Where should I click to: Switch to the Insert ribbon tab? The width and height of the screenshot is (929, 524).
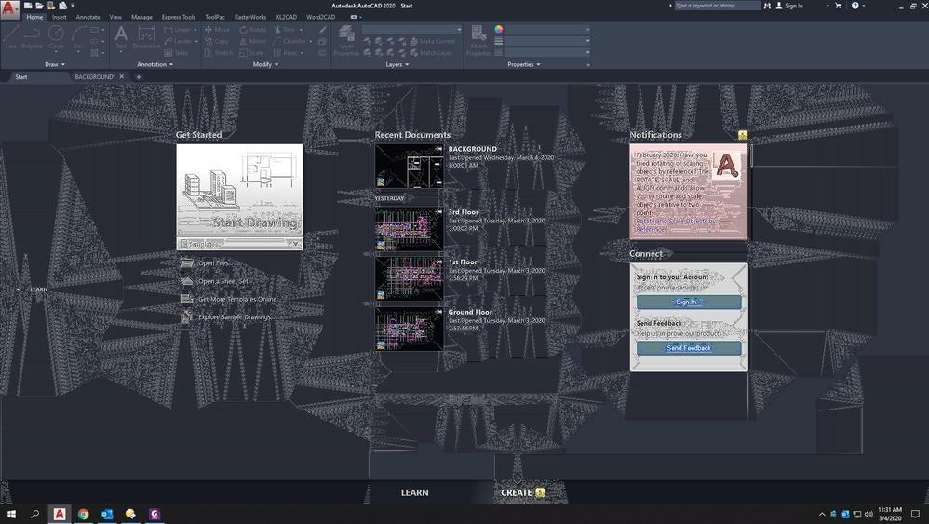pyautogui.click(x=60, y=17)
